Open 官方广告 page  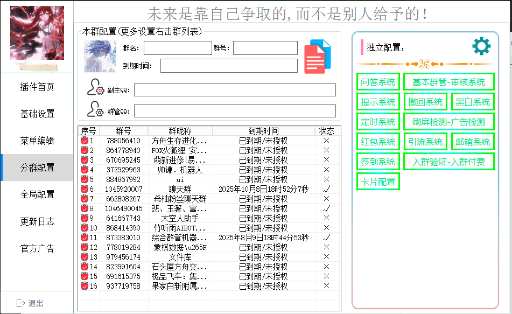point(36,248)
